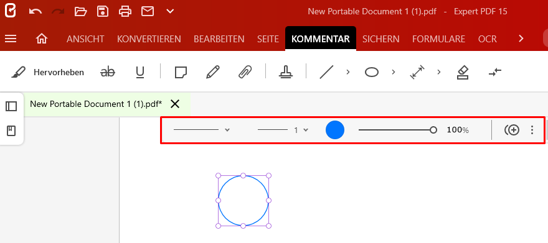Image resolution: width=548 pixels, height=243 pixels.
Task: Open the line style dropdown
Action: (202, 130)
